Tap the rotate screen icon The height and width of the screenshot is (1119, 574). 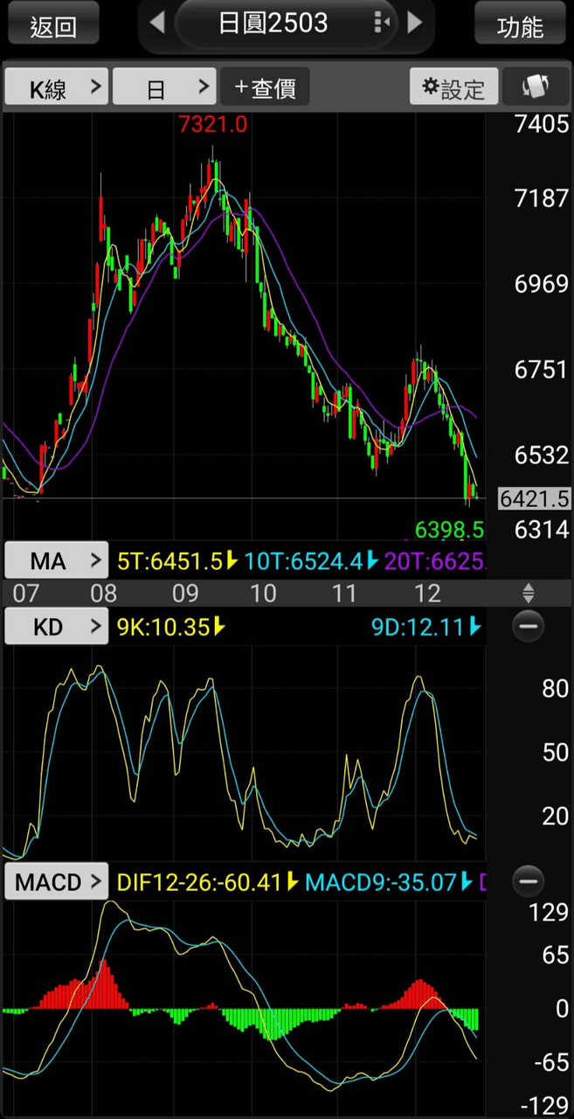pos(534,87)
